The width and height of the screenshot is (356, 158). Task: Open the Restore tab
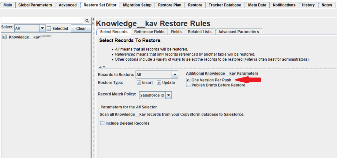pyautogui.click(x=195, y=5)
